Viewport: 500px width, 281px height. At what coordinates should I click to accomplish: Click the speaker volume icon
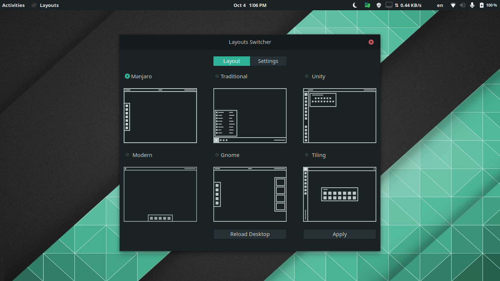(x=463, y=5)
